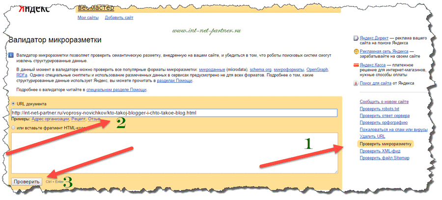Open the Яндекс.Касса link
This screenshot has width=442, height=200.
pyautogui.click(x=373, y=64)
